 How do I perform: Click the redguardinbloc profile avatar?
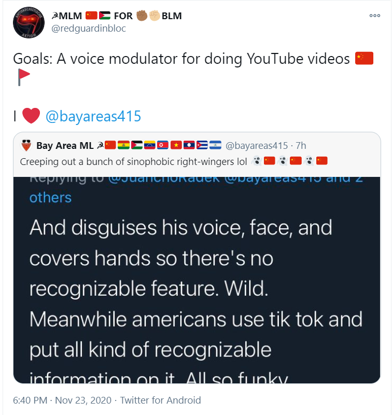[29, 22]
